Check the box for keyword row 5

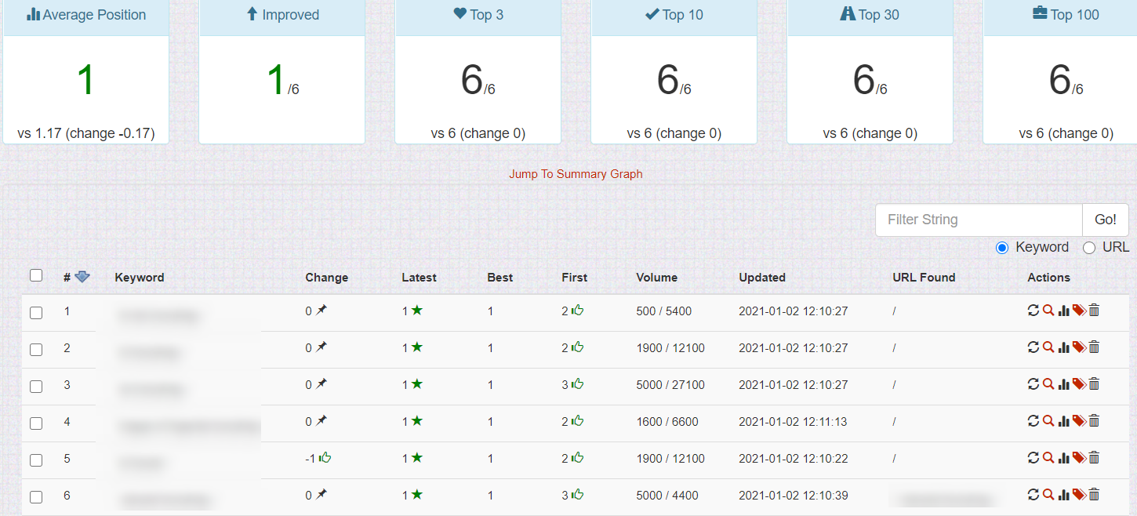36,460
